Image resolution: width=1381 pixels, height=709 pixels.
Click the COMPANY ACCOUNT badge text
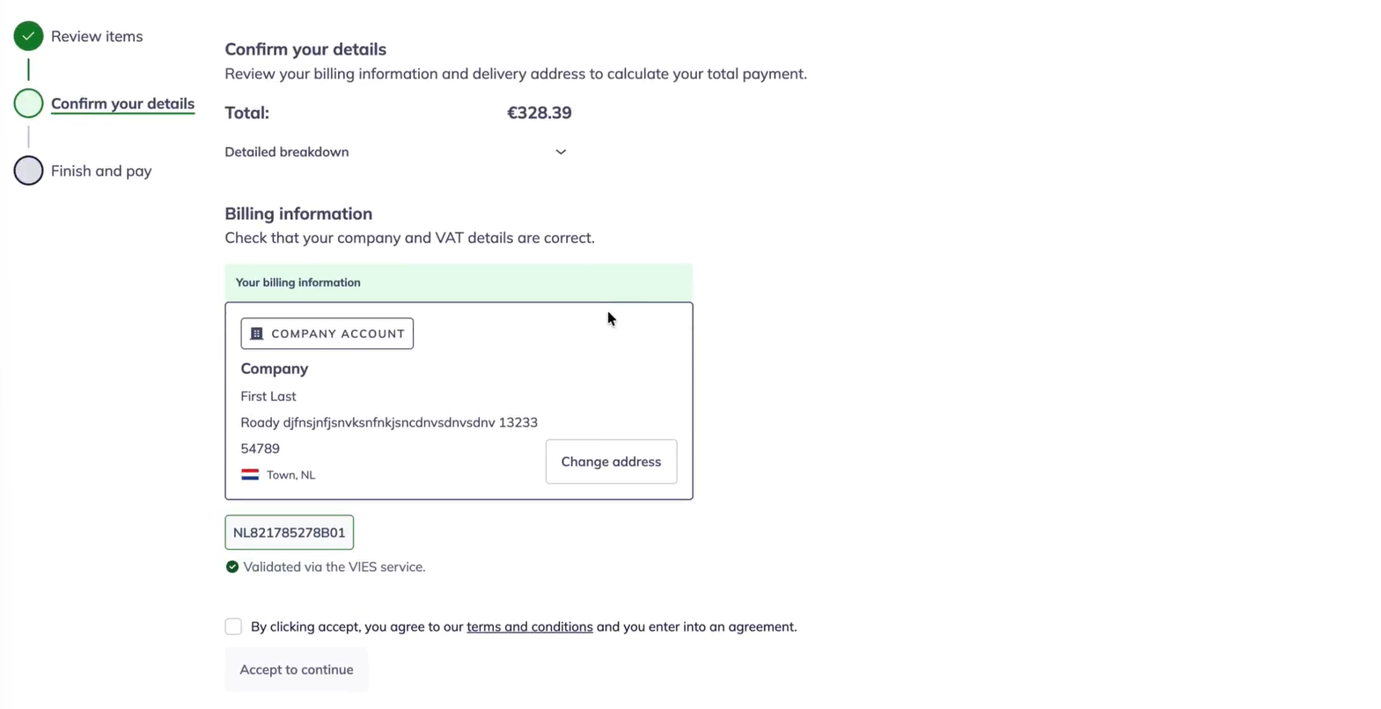[338, 334]
